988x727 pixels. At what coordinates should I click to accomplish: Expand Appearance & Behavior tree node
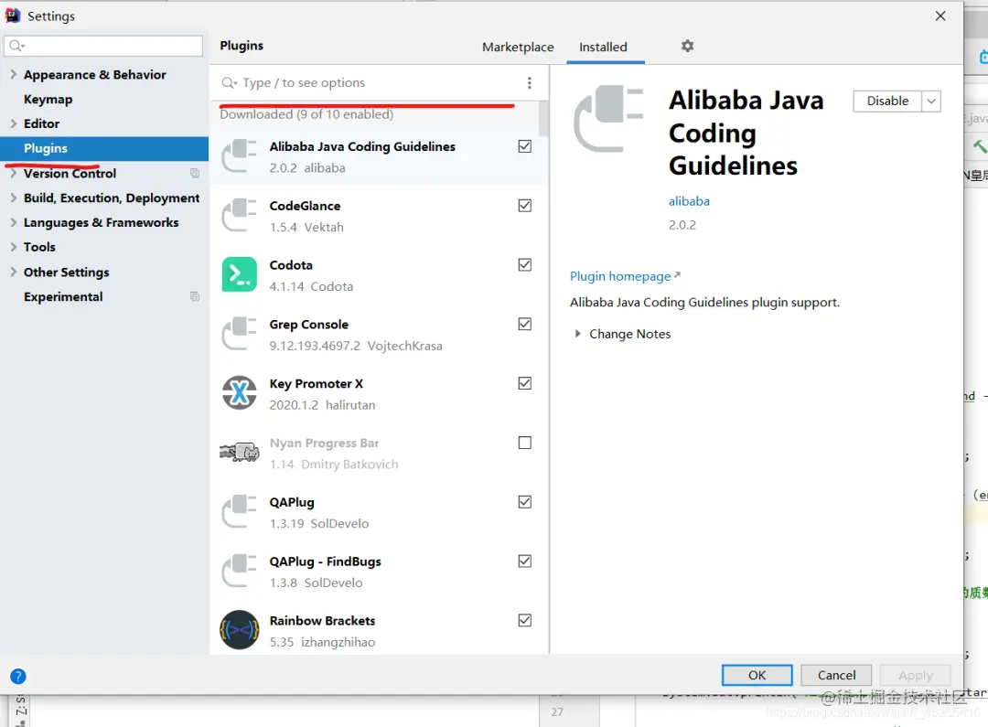(x=13, y=74)
